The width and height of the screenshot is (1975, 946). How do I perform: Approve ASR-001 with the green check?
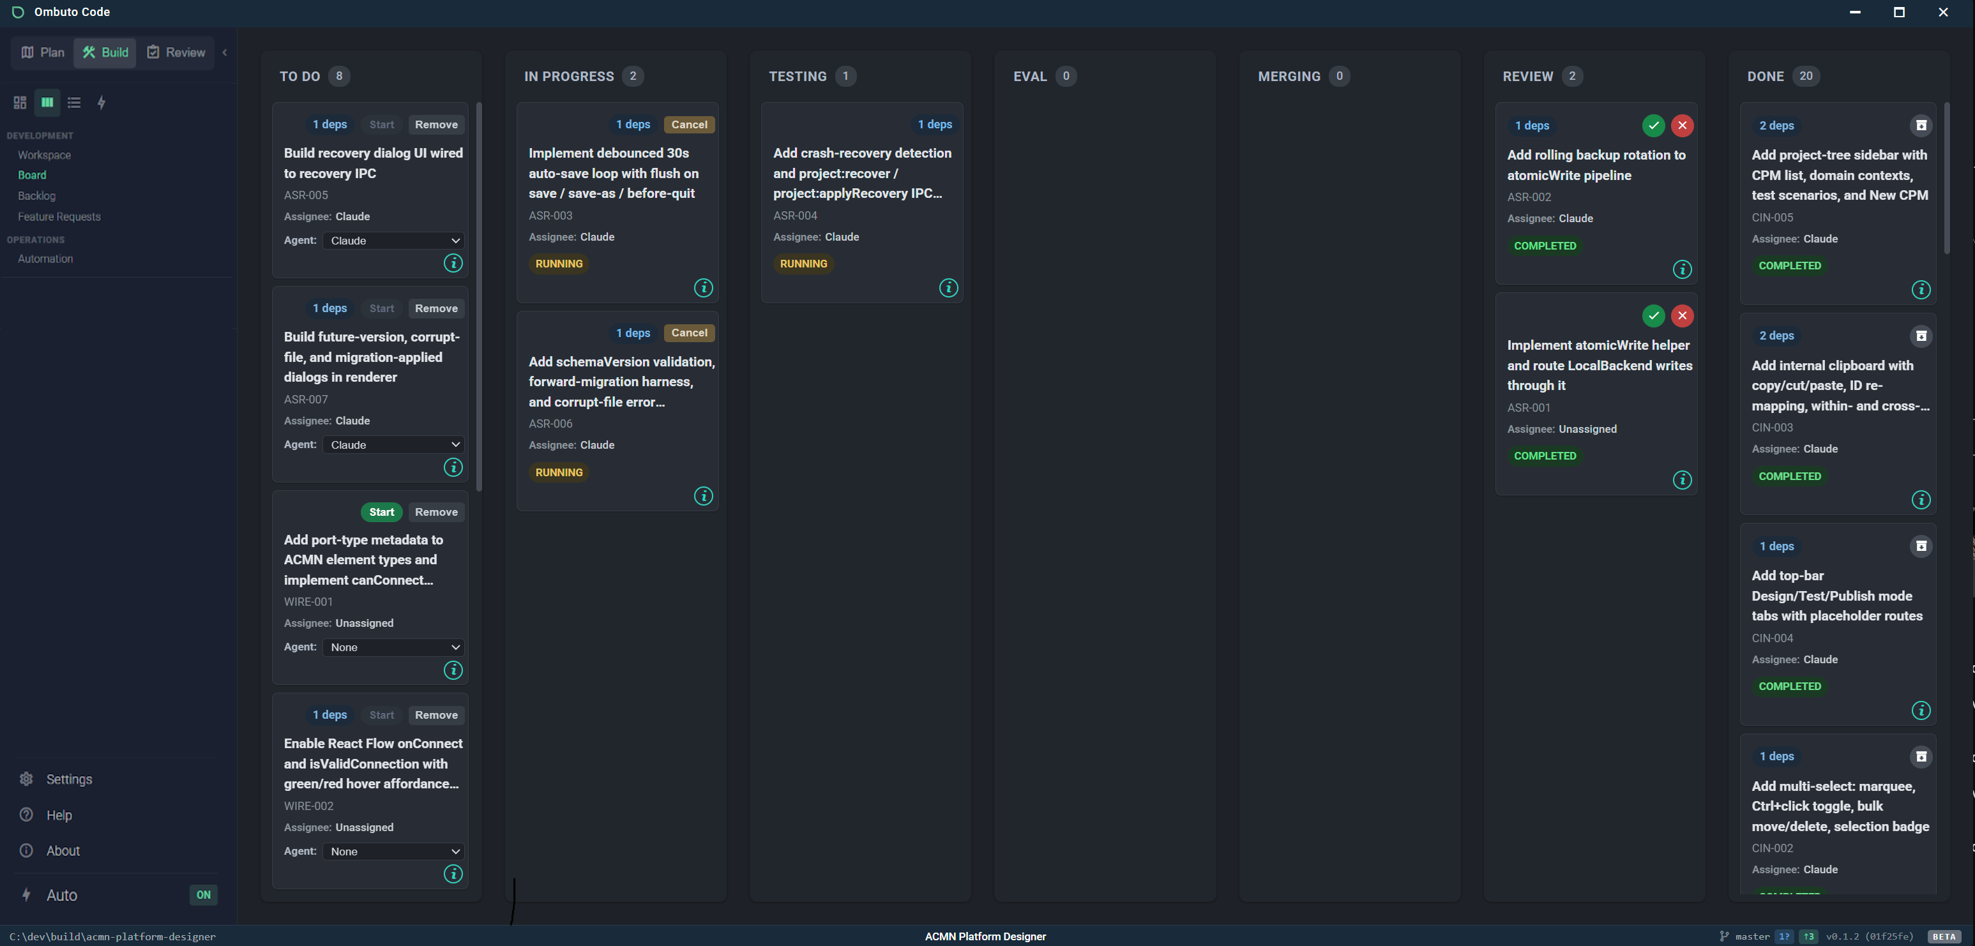tap(1654, 315)
